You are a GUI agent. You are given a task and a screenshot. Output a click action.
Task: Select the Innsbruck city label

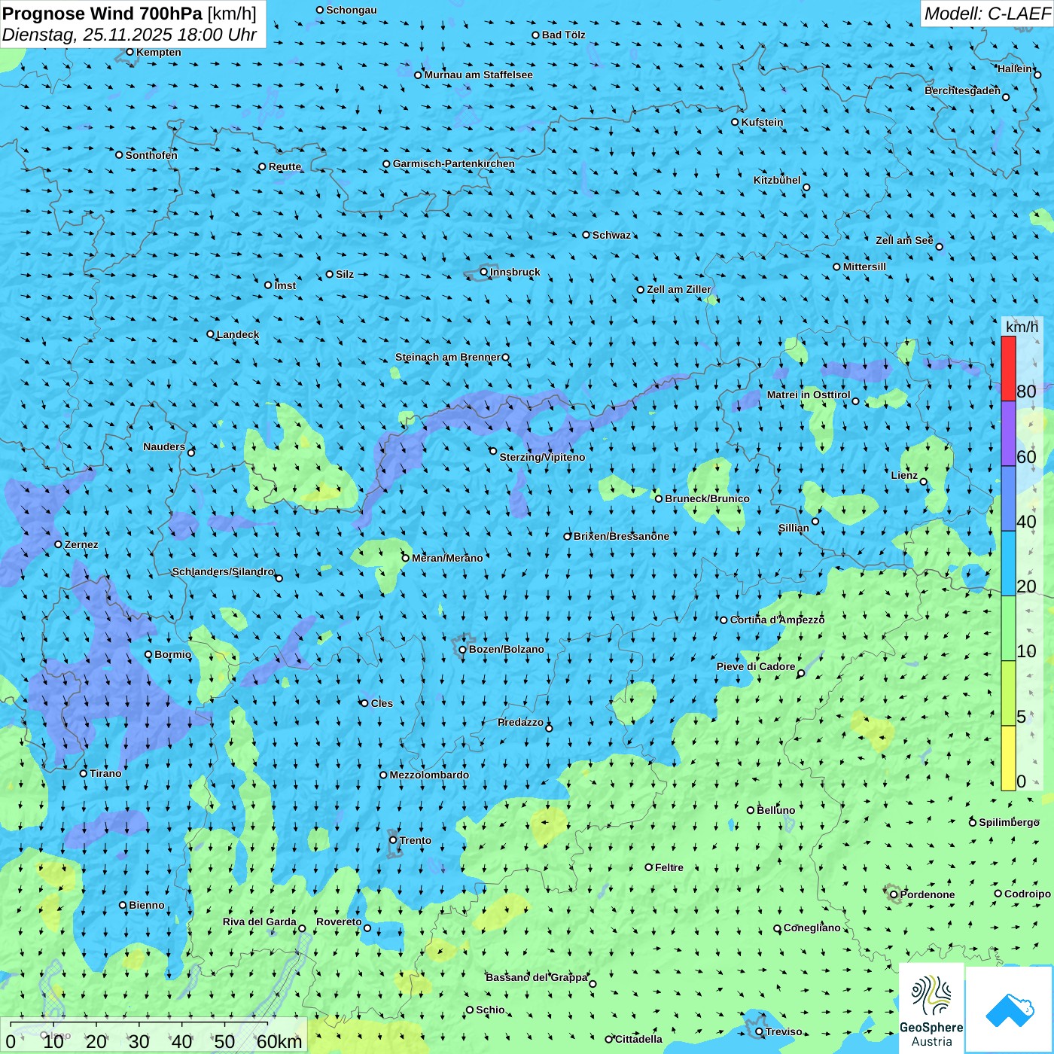515,272
